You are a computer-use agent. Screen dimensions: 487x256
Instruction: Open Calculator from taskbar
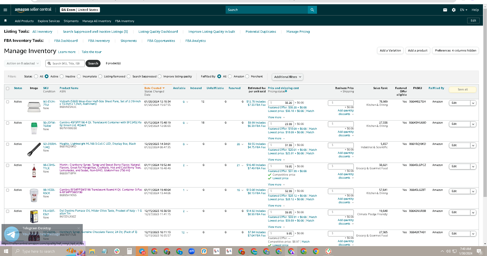pyautogui.click(x=129, y=251)
